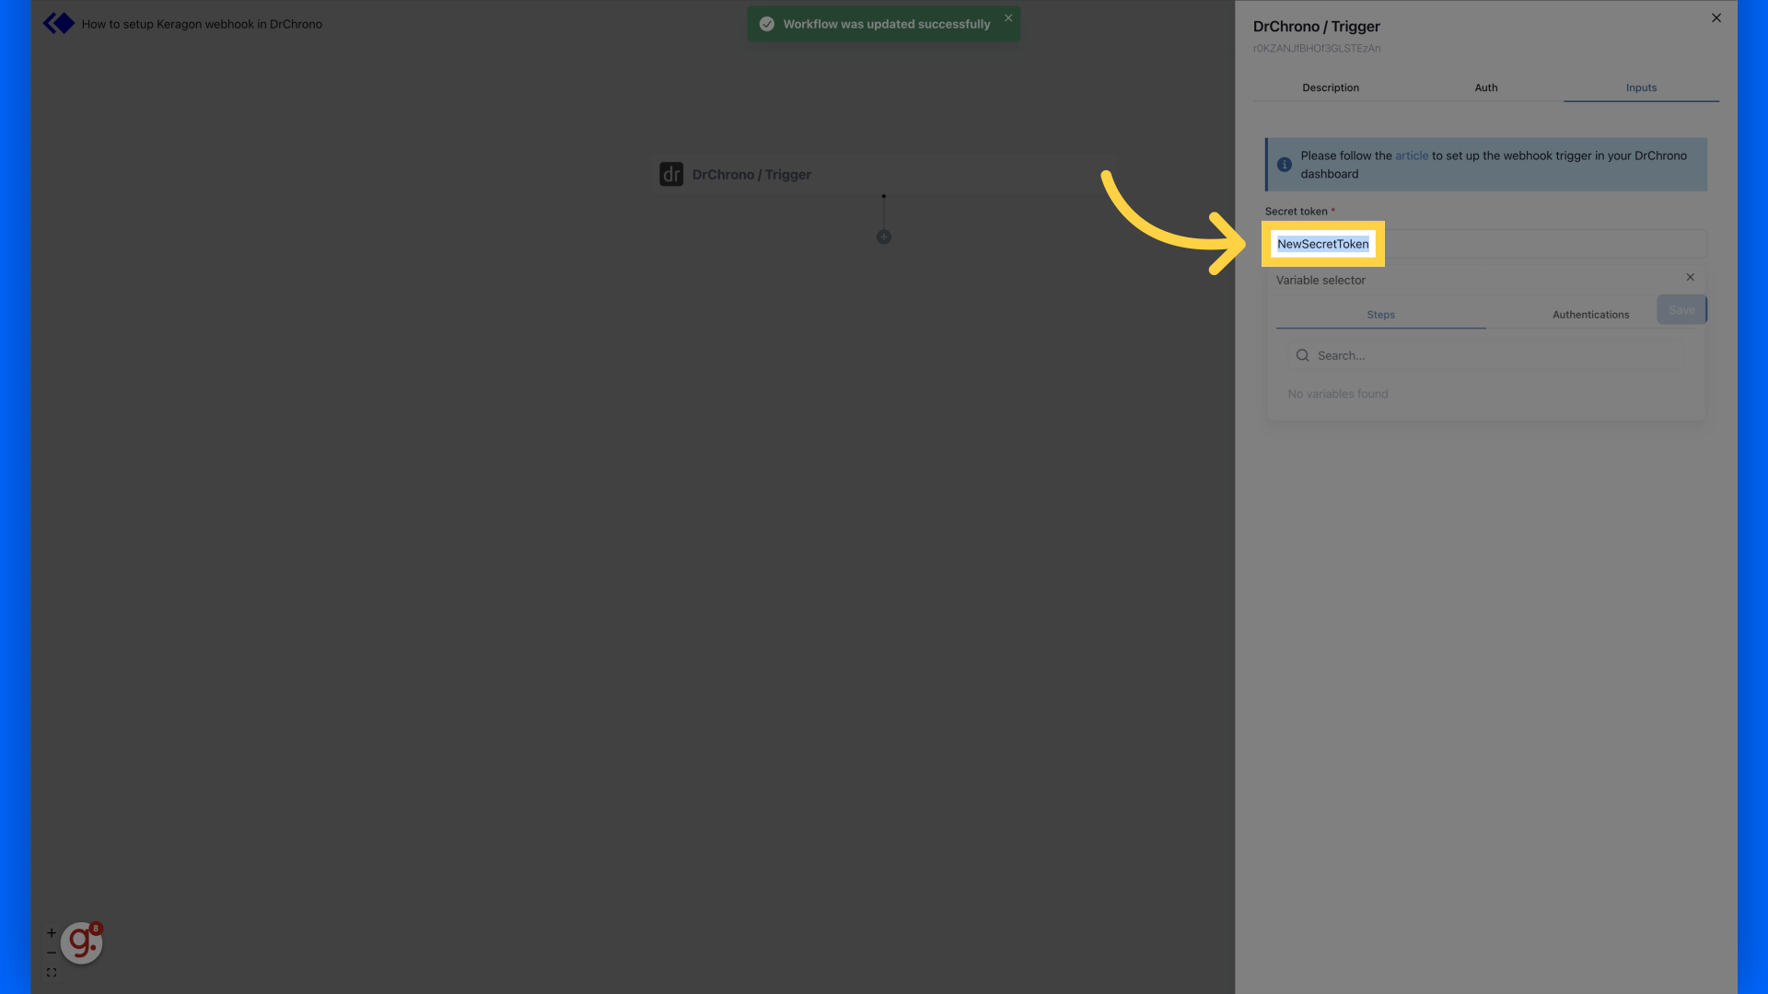Click the info icon in banner

1284,165
